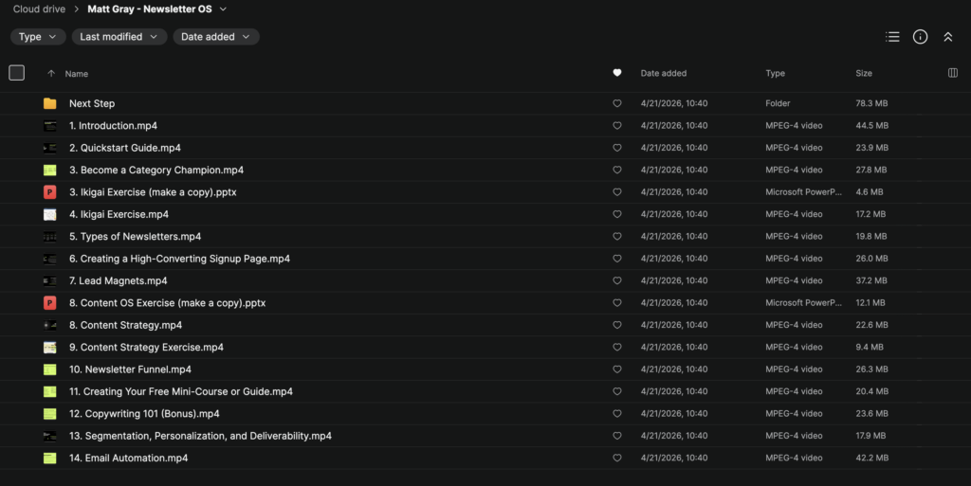Favorite the 1. Introduction.mp4 file
The width and height of the screenshot is (971, 486).
click(617, 126)
